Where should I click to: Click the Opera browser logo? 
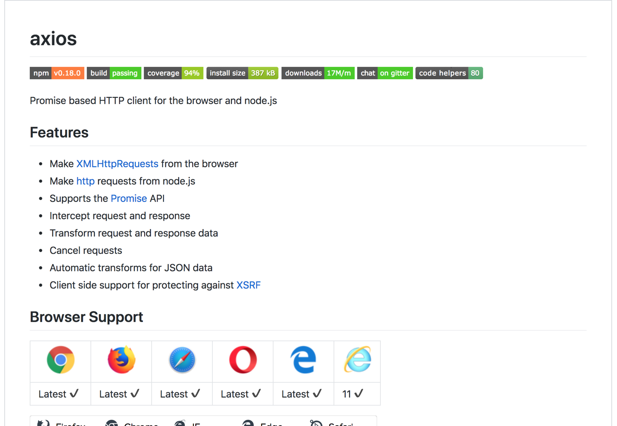(x=243, y=360)
